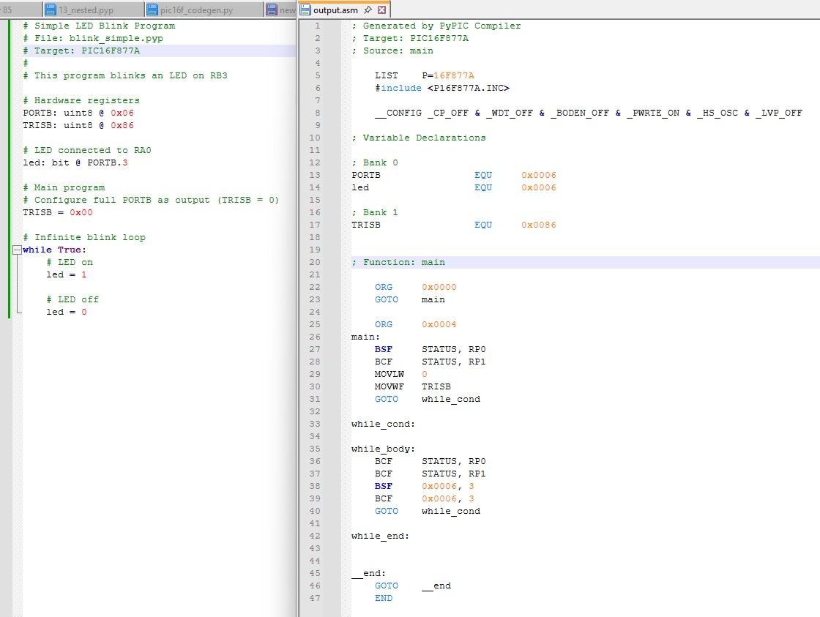Click the '# LED connected to RA0' comment

tap(87, 150)
